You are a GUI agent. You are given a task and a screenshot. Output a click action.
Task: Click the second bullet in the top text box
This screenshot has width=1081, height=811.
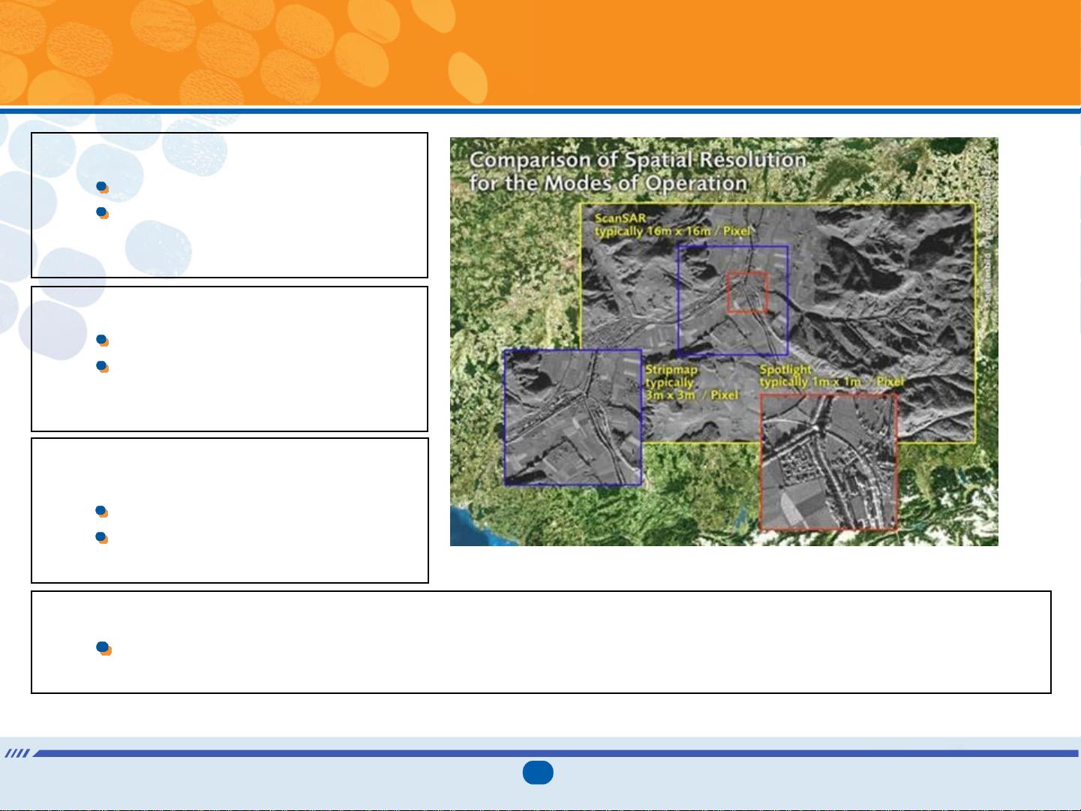pos(103,213)
